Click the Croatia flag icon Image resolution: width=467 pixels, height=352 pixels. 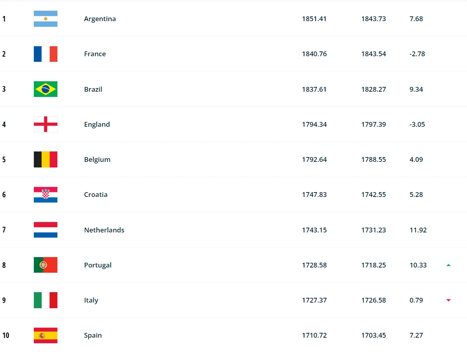tap(45, 195)
